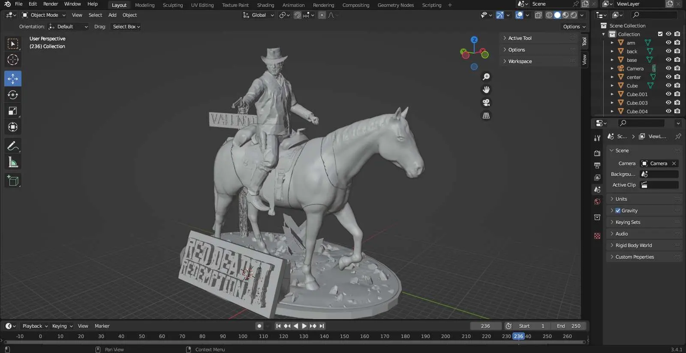Activate the Rotate tool
Viewport: 686px width, 353px height.
(x=13, y=95)
